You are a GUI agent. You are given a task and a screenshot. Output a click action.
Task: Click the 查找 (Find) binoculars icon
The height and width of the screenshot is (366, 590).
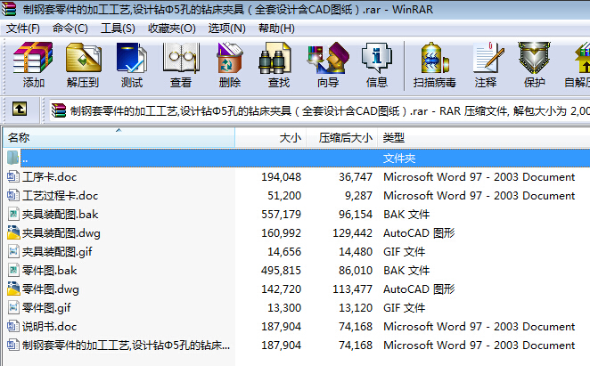[275, 57]
